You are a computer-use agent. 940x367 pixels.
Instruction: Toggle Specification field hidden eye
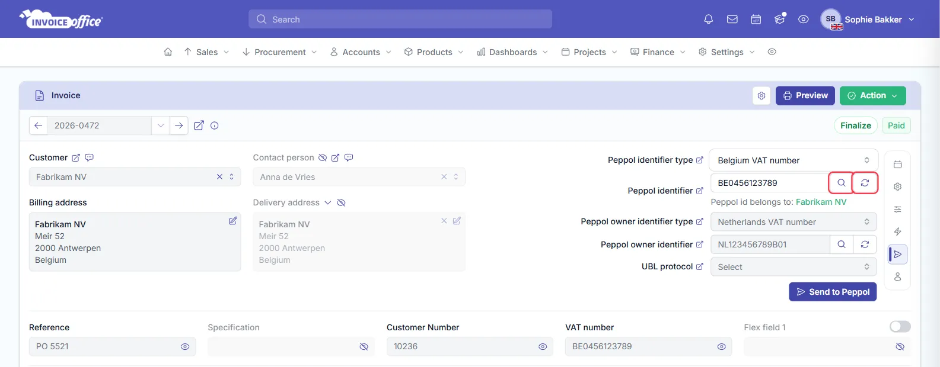point(364,347)
